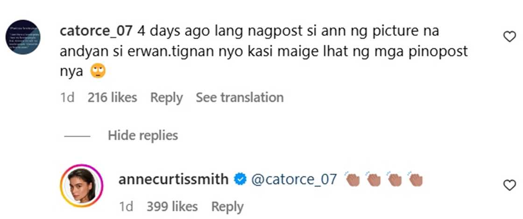Click the first clapping hands emoji
This screenshot has height=219, width=523.
(353, 179)
